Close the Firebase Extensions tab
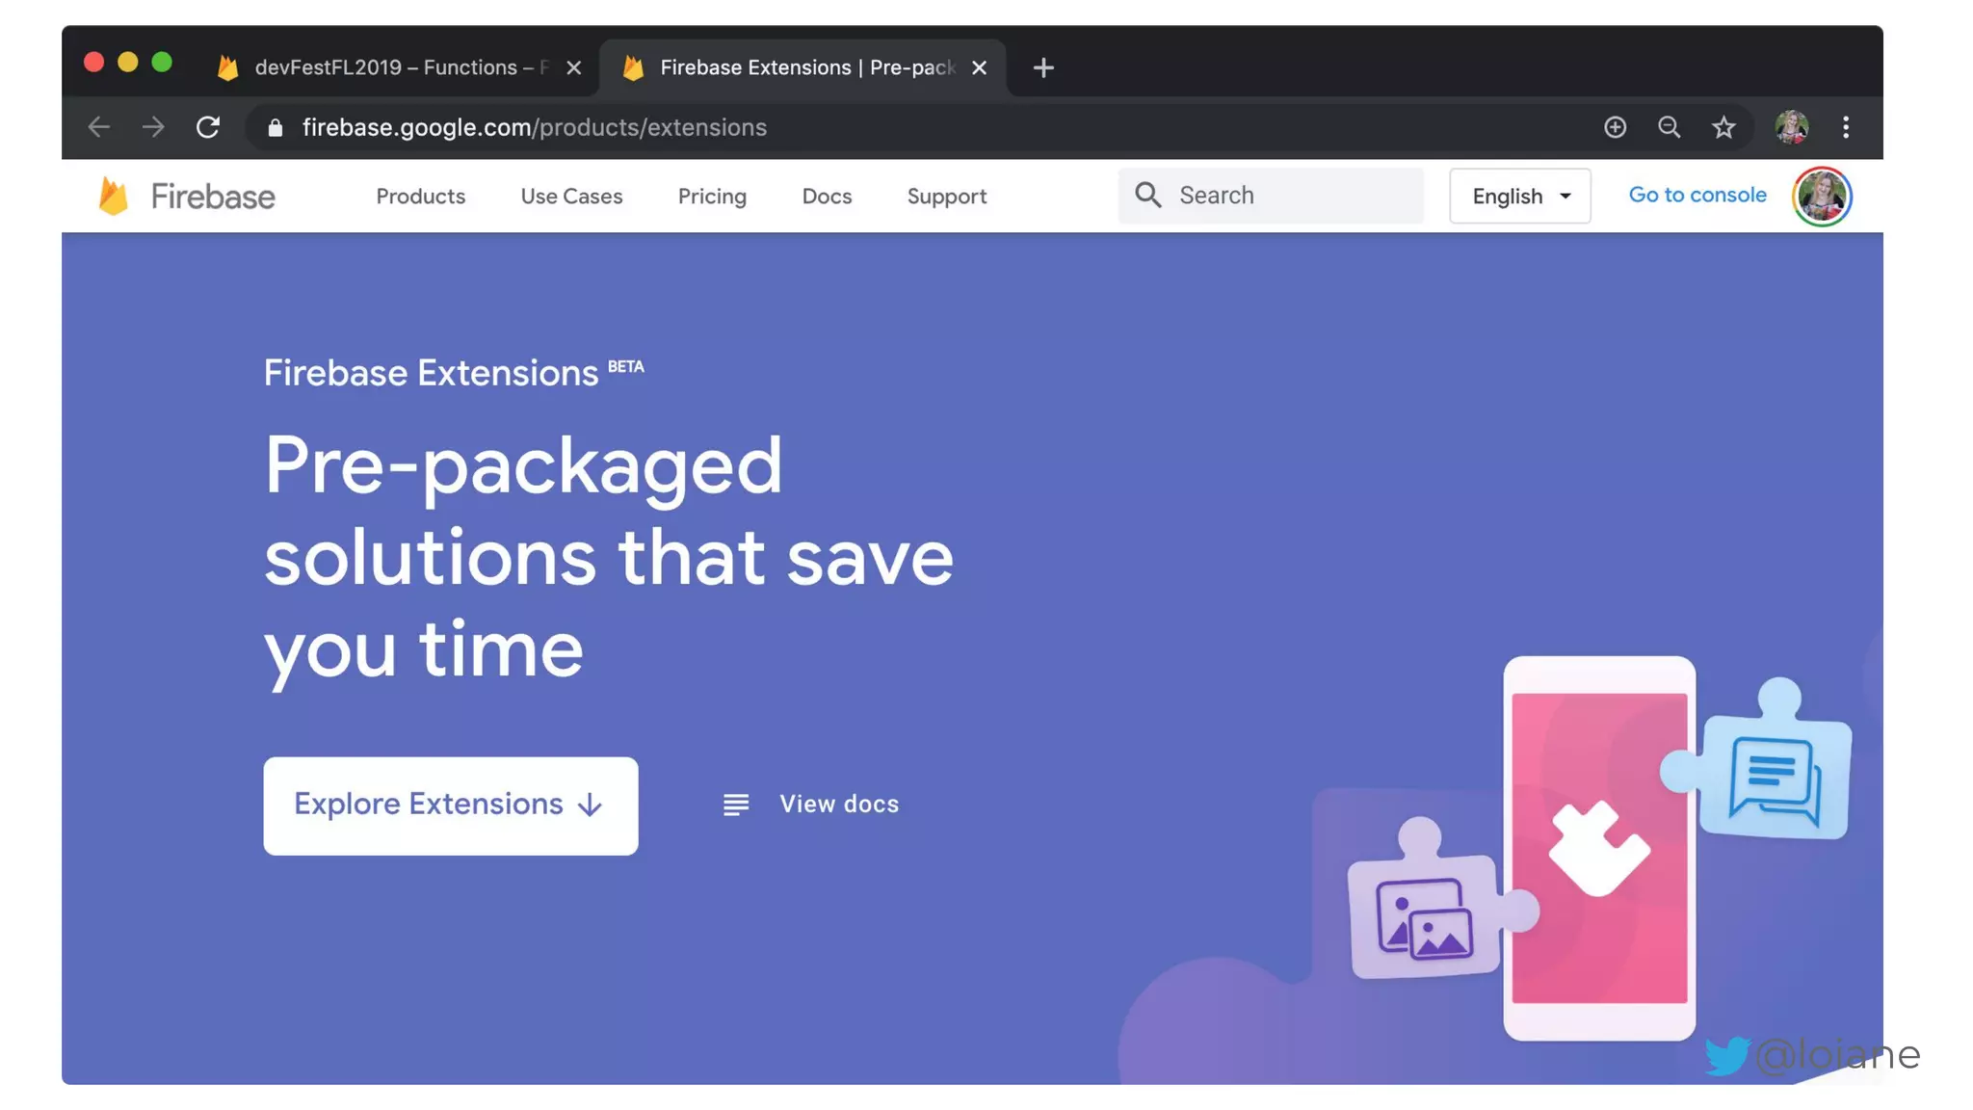This screenshot has height=1110, width=1973. tap(980, 67)
